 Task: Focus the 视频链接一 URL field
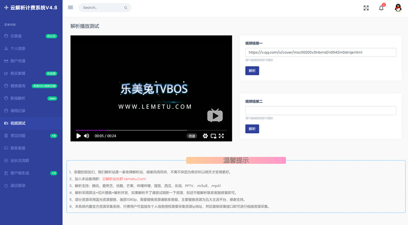pyautogui.click(x=320, y=52)
